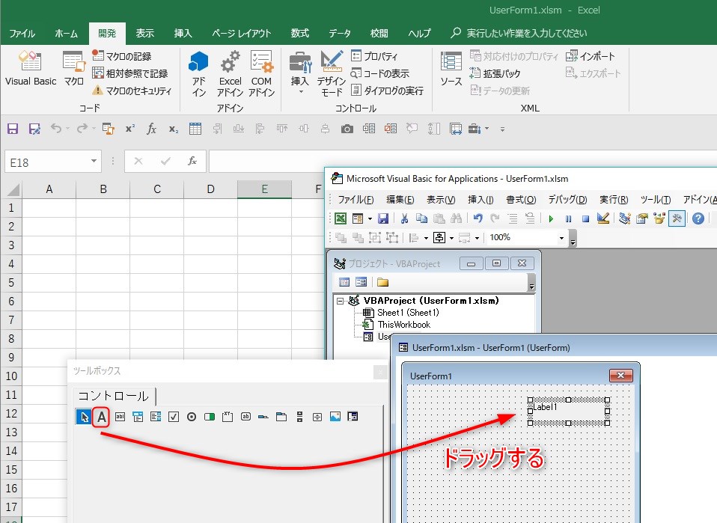Select column E header in the sheet
Screen dimensions: 717x523
pyautogui.click(x=264, y=189)
